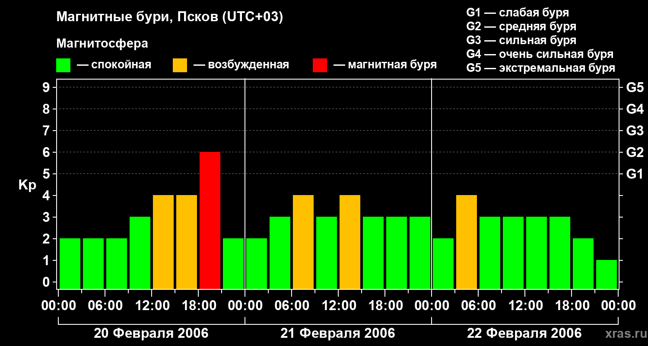Select the "G4 — очень сильная буря" line
Viewport: 648px width, 346px height.
pos(540,54)
